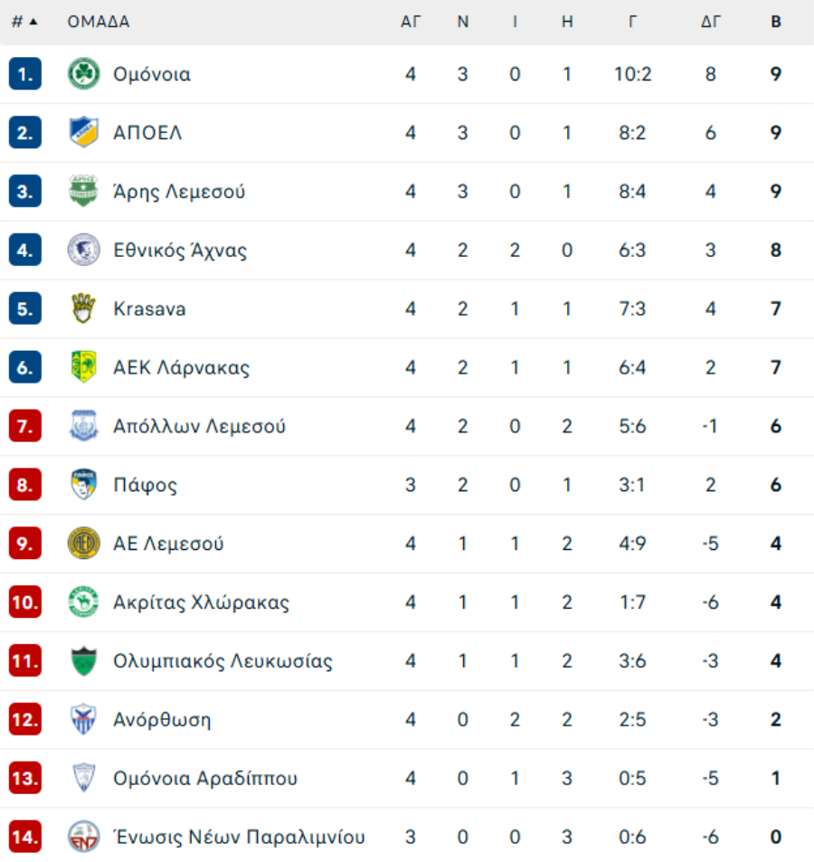The height and width of the screenshot is (862, 814).
Task: Select the ΟΜΑΔΑ column header
Action: 99,22
